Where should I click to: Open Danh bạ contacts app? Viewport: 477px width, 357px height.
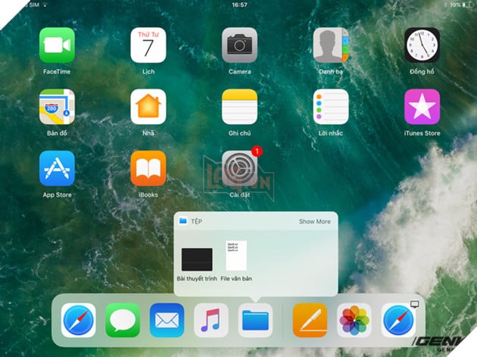pos(331,45)
